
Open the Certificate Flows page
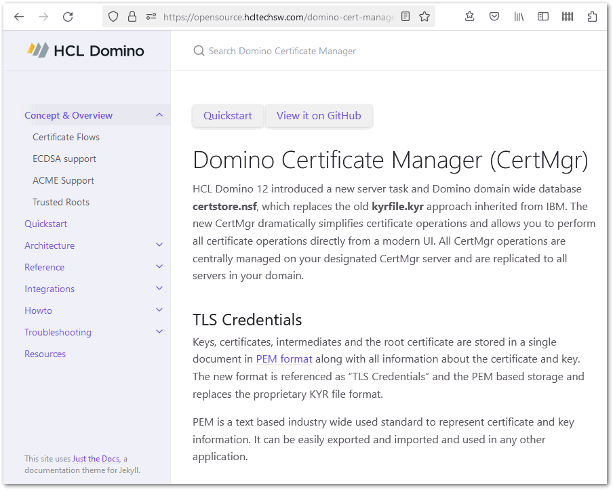point(66,137)
